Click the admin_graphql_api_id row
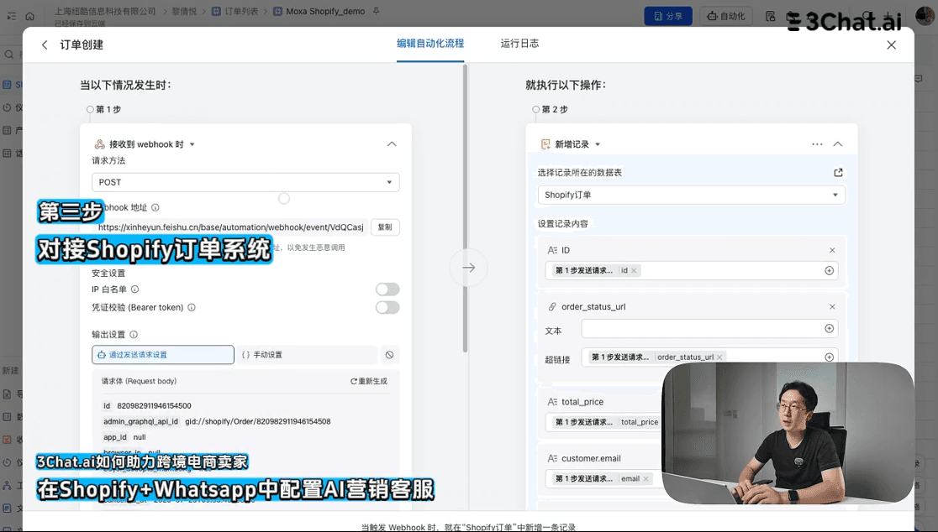938x532 pixels. [217, 421]
